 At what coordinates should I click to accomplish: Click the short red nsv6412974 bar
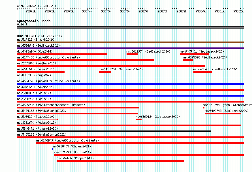[x=132, y=54]
